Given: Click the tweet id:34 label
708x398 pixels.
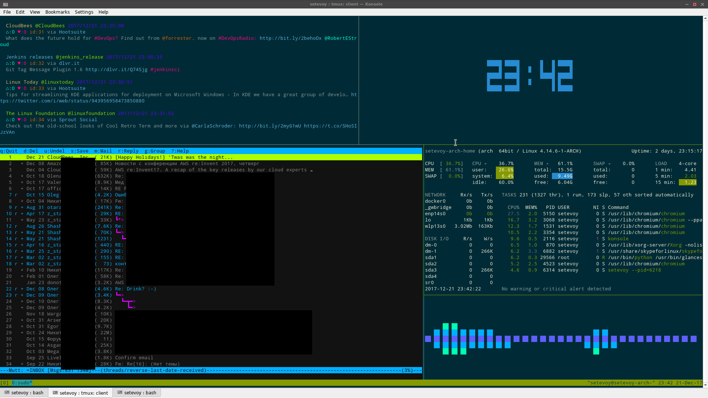Looking at the screenshot, I should (37, 119).
